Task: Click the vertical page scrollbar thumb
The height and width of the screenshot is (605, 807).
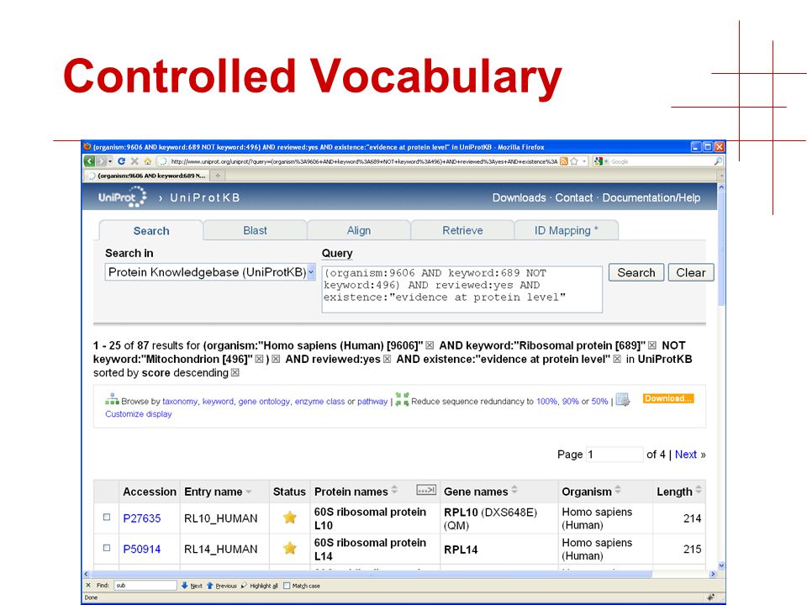Action: 721,249
